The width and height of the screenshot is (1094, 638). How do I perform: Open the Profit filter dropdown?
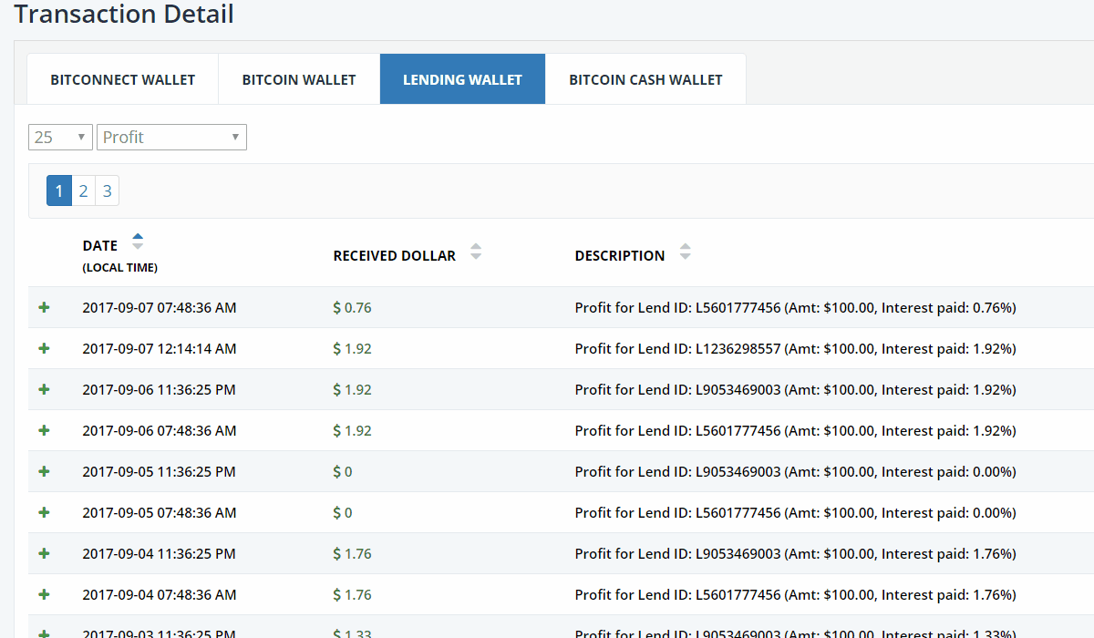[x=171, y=138]
